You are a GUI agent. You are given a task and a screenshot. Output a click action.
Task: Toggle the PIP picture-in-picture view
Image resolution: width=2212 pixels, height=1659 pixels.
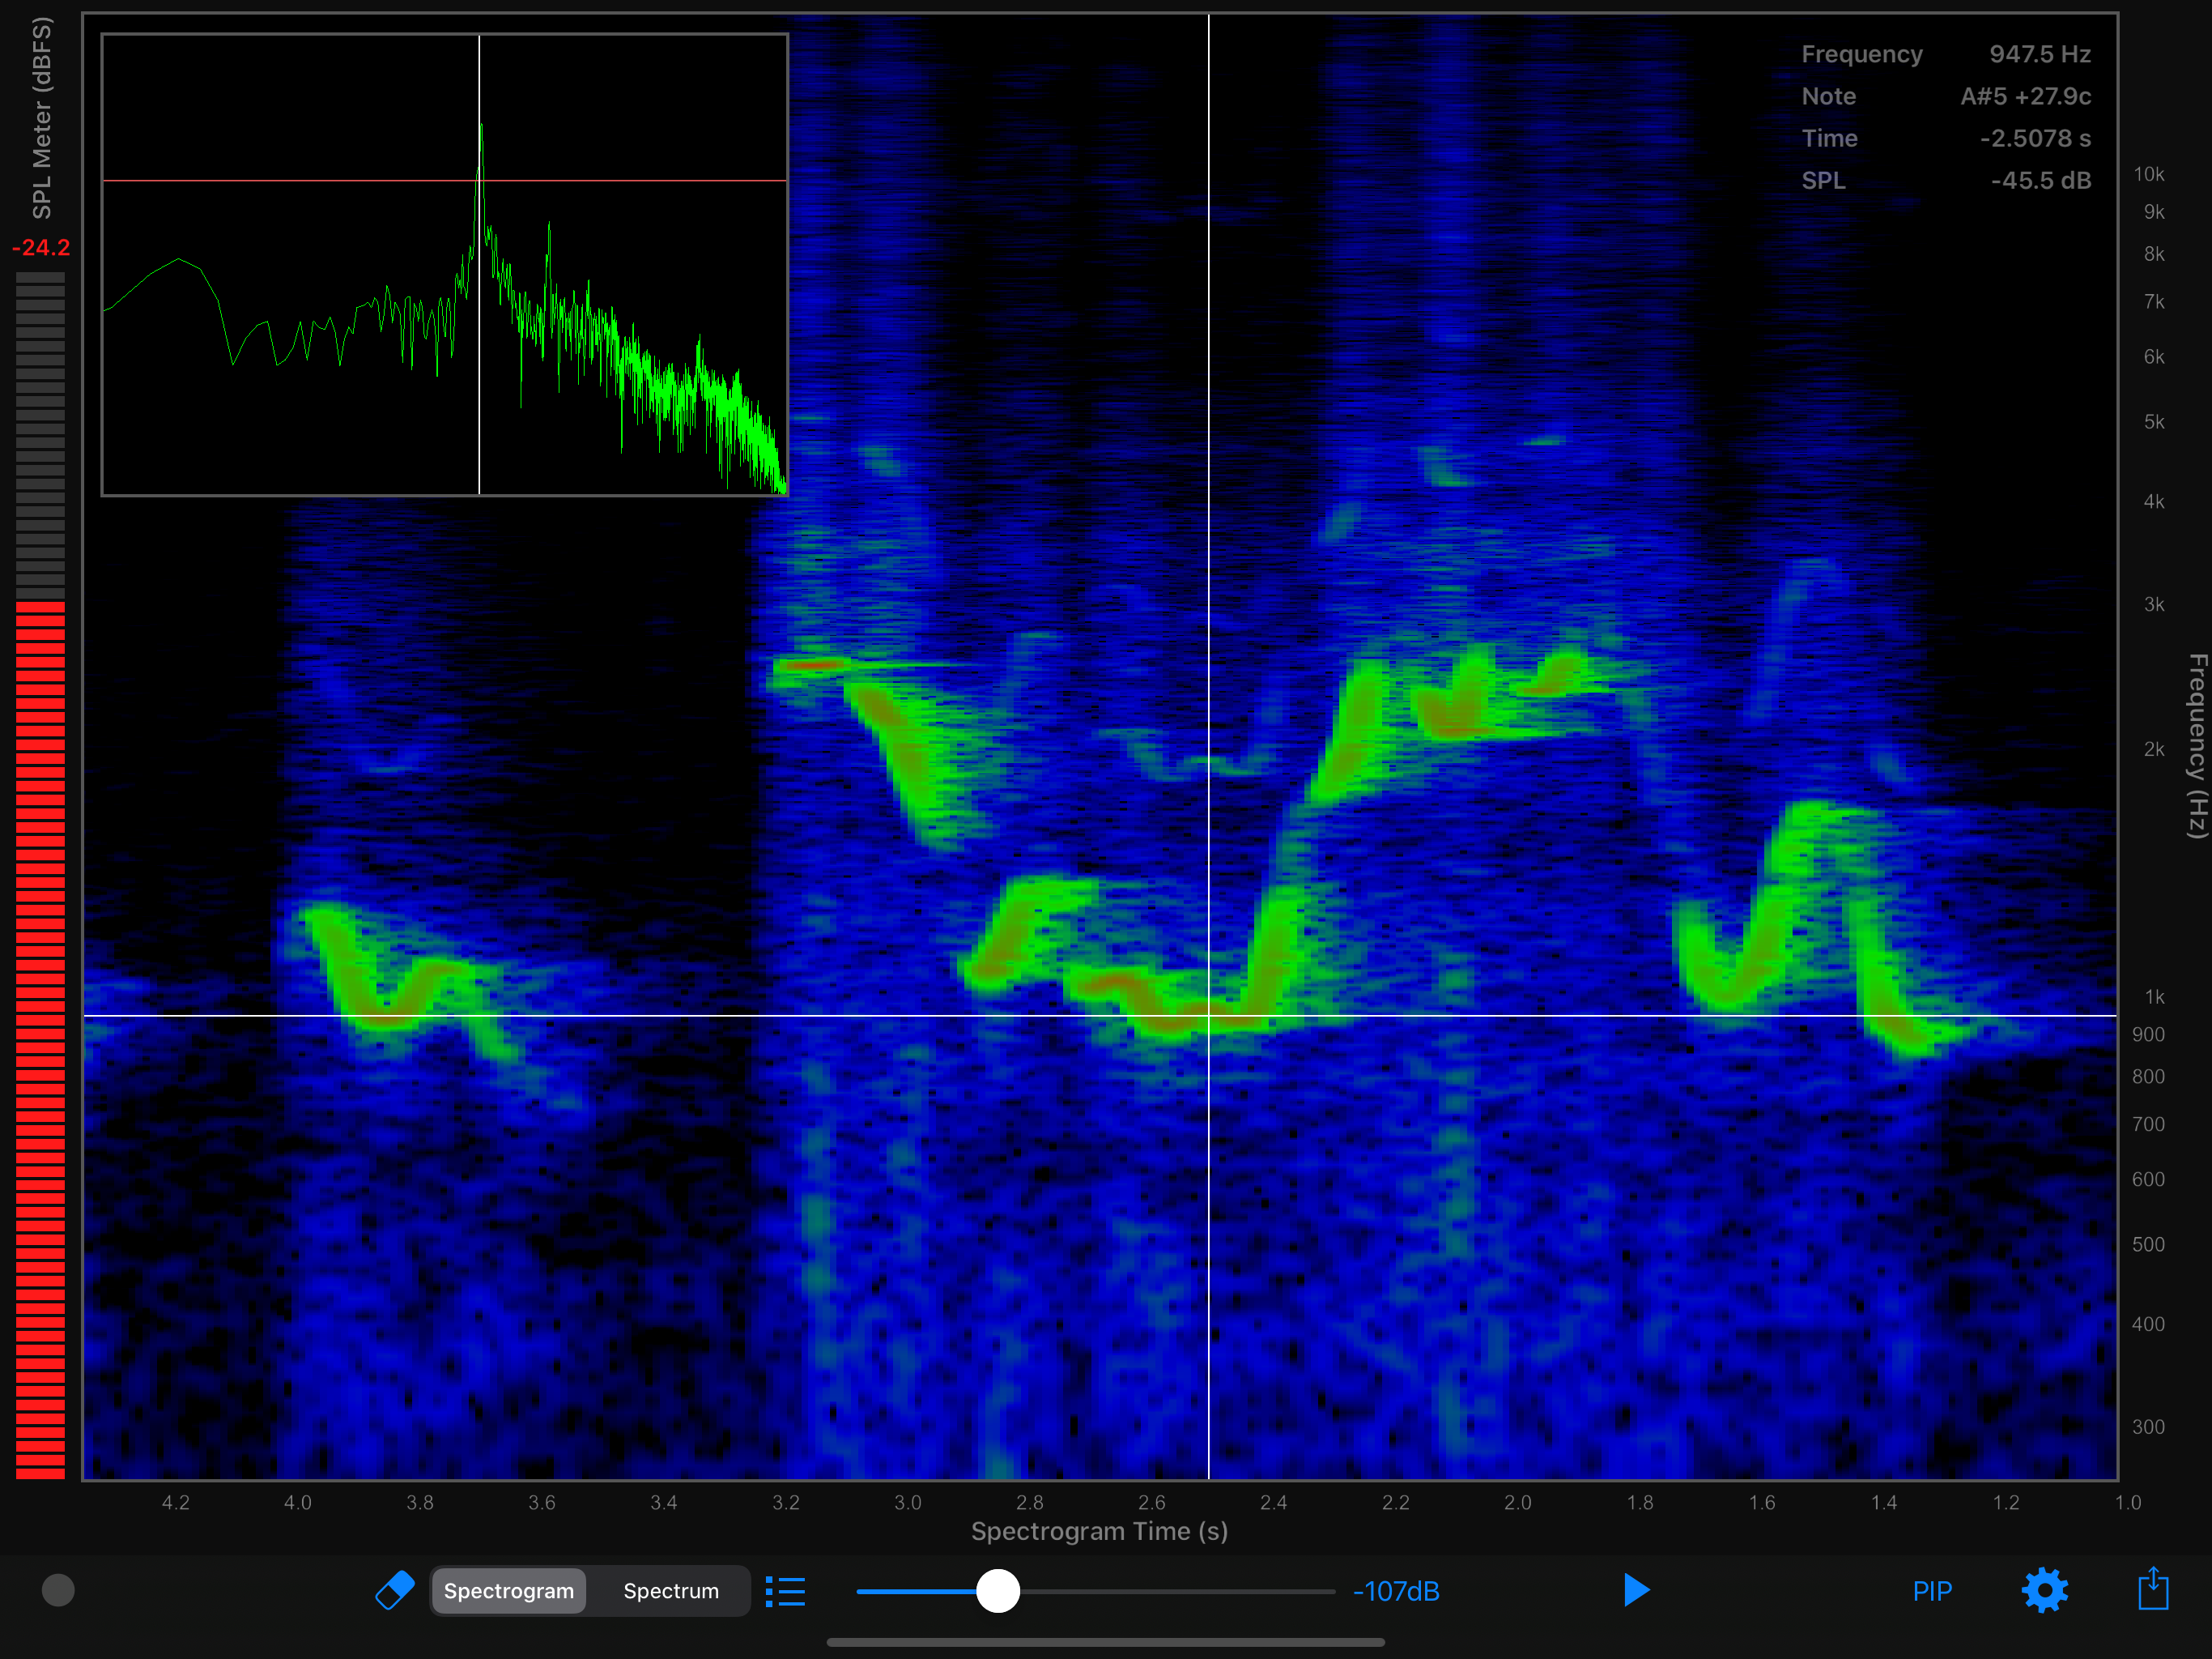pyautogui.click(x=1932, y=1591)
